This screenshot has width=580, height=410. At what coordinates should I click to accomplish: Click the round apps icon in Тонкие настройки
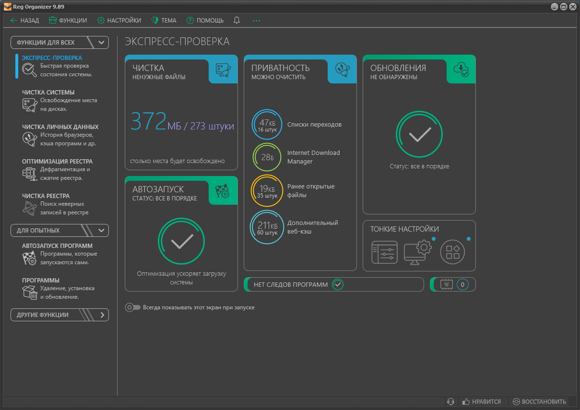(x=453, y=252)
